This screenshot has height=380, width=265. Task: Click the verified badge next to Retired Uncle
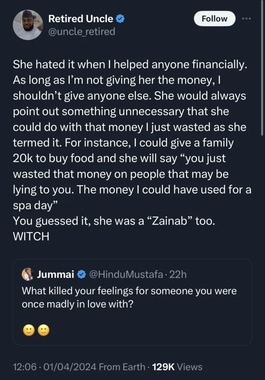[119, 19]
